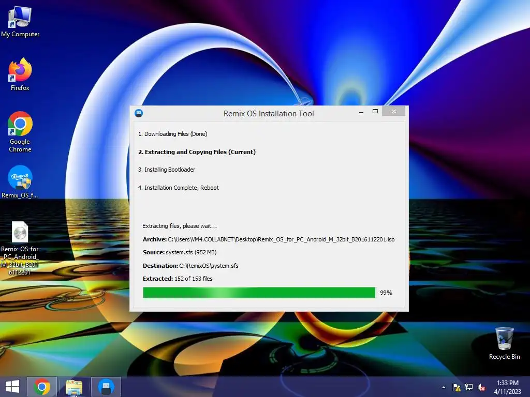Activate Remix OS installer taskbar button
Viewport: 530px width, 397px height.
click(106, 387)
